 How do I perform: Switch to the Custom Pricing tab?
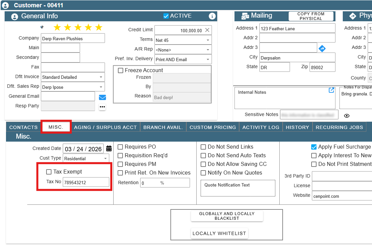tap(213, 127)
